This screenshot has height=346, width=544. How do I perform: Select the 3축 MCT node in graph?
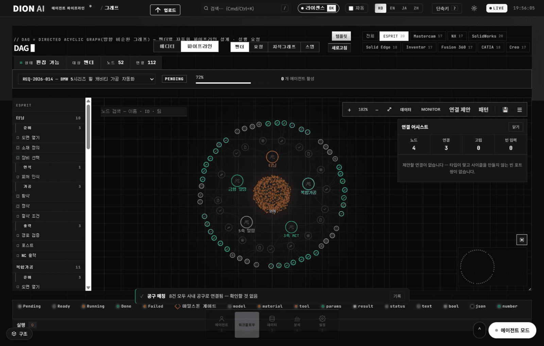[291, 227]
